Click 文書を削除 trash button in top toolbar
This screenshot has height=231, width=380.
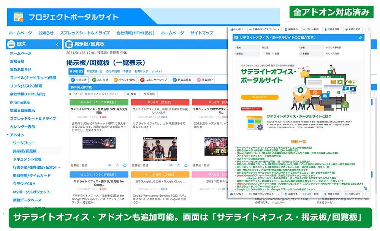coord(332,29)
